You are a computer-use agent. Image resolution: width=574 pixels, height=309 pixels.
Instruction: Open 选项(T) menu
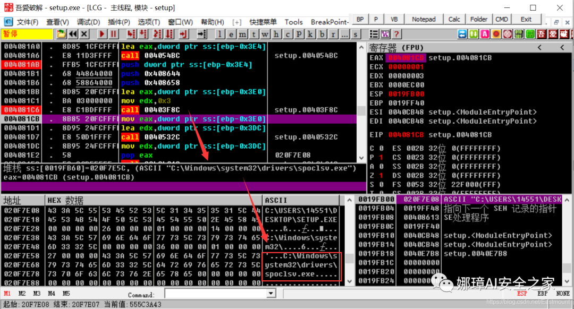coord(149,22)
